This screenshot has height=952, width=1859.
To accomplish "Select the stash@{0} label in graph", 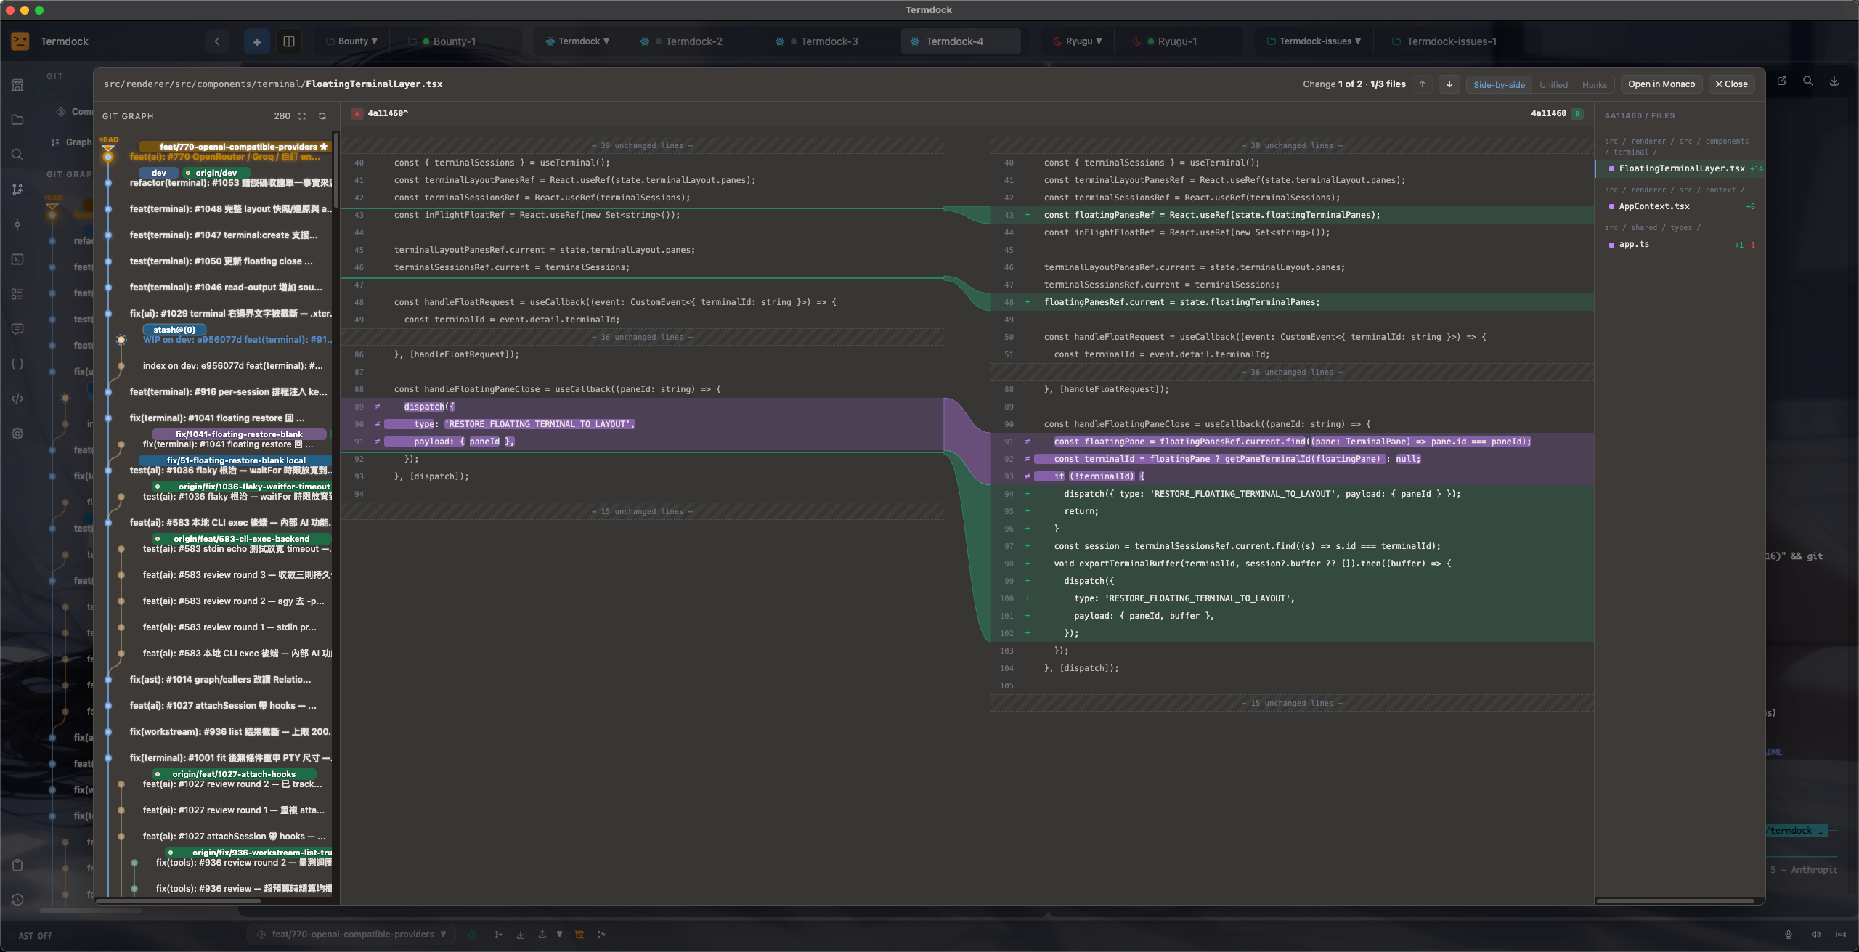I will tap(174, 330).
